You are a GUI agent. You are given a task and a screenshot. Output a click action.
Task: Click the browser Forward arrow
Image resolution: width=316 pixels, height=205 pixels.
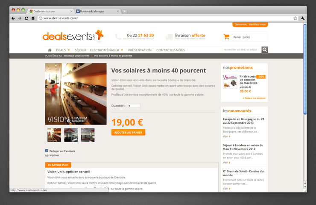(20, 18)
